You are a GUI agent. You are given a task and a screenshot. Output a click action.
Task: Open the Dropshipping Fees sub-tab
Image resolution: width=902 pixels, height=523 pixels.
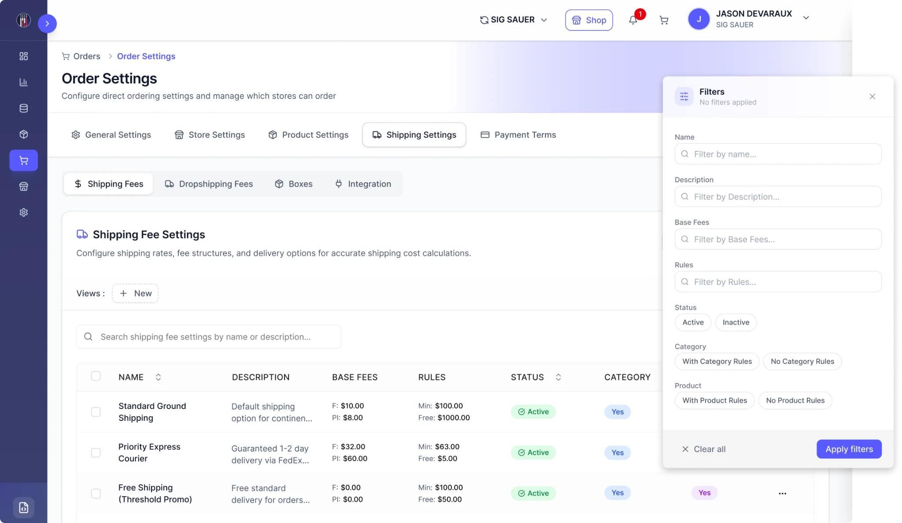tap(209, 184)
